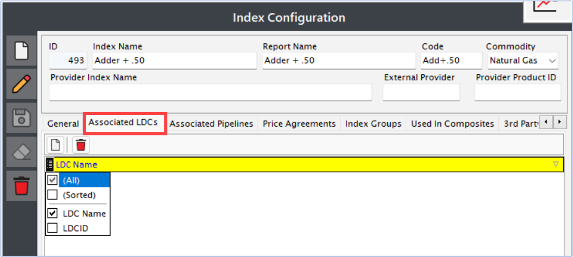Open the LDC Name column filter triangle
Screen dimensions: 573x257
coord(556,164)
